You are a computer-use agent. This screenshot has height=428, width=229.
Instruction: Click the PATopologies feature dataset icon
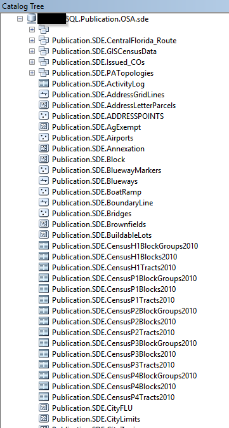tap(44, 73)
